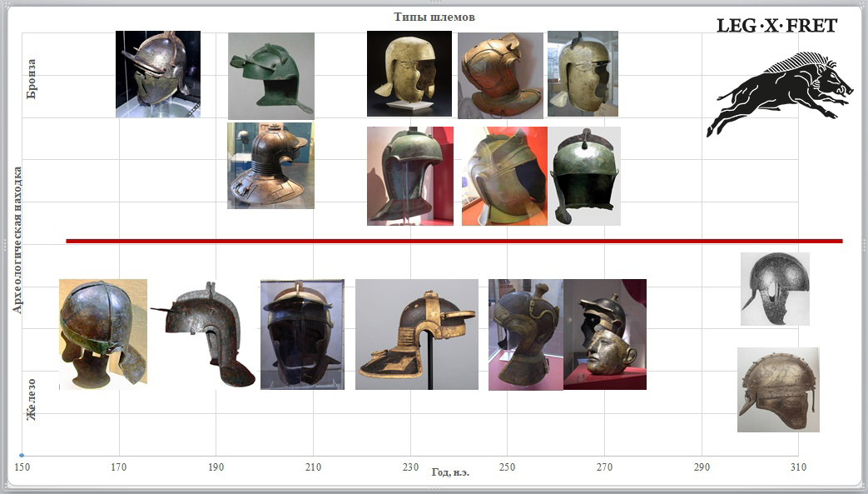
Task: Click the green bronze helmet with raised visor
Action: (270, 75)
